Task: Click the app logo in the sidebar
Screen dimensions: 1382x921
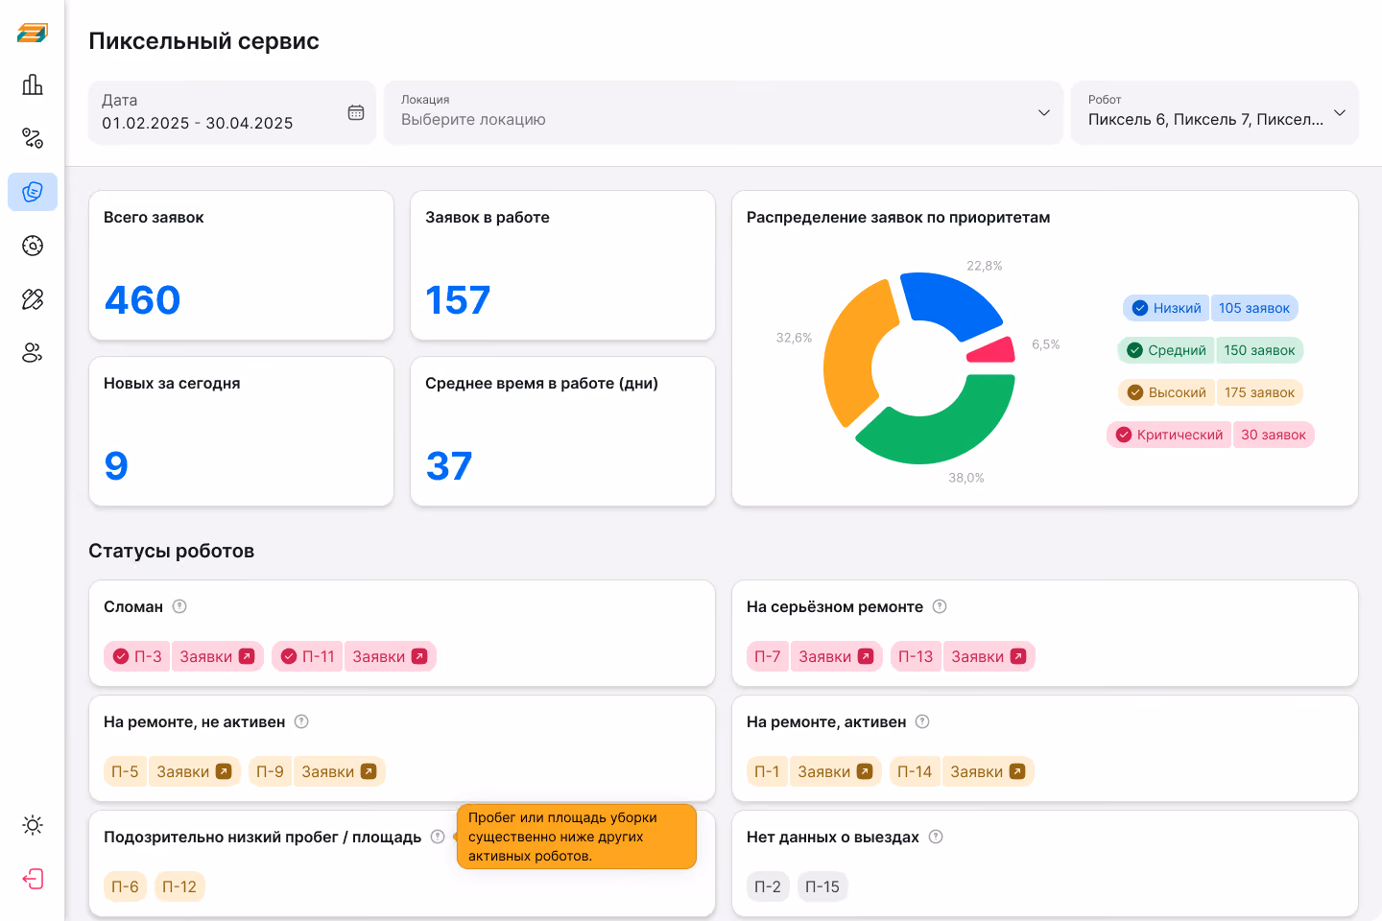Action: coord(32,33)
